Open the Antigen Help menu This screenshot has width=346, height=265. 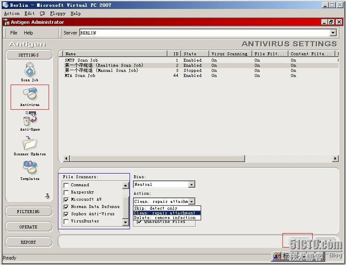(x=29, y=33)
